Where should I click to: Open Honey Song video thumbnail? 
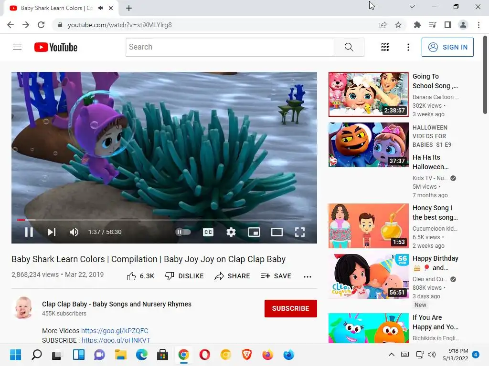pos(368,225)
